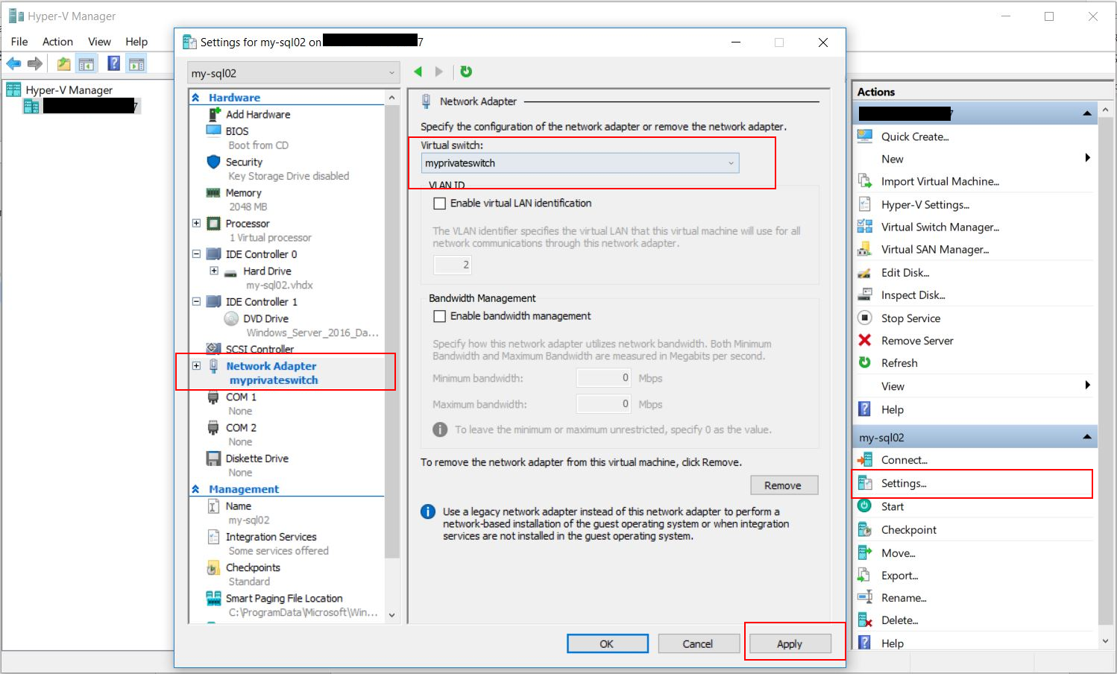
Task: Collapse the Management section header
Action: [x=195, y=489]
